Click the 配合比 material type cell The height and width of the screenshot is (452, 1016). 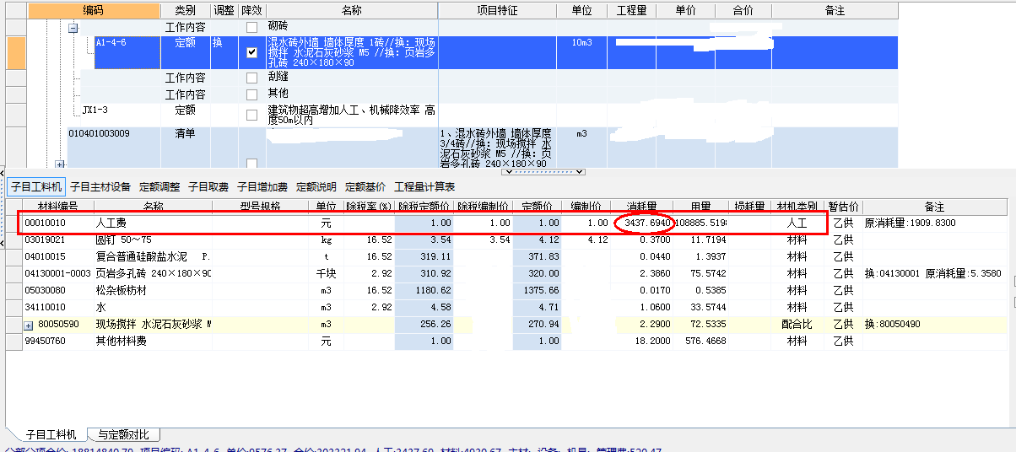pyautogui.click(x=797, y=325)
